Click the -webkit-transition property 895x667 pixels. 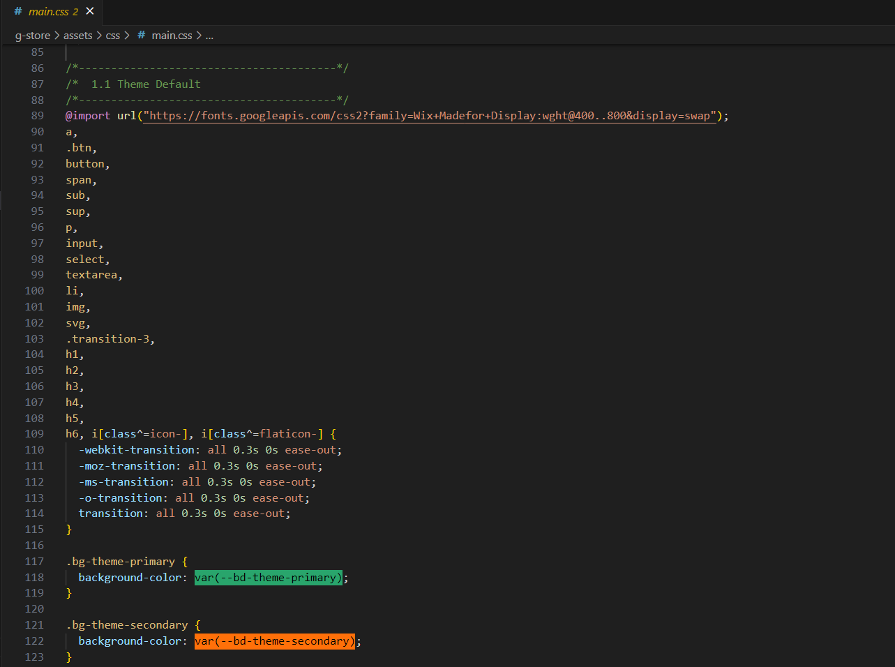coord(137,450)
